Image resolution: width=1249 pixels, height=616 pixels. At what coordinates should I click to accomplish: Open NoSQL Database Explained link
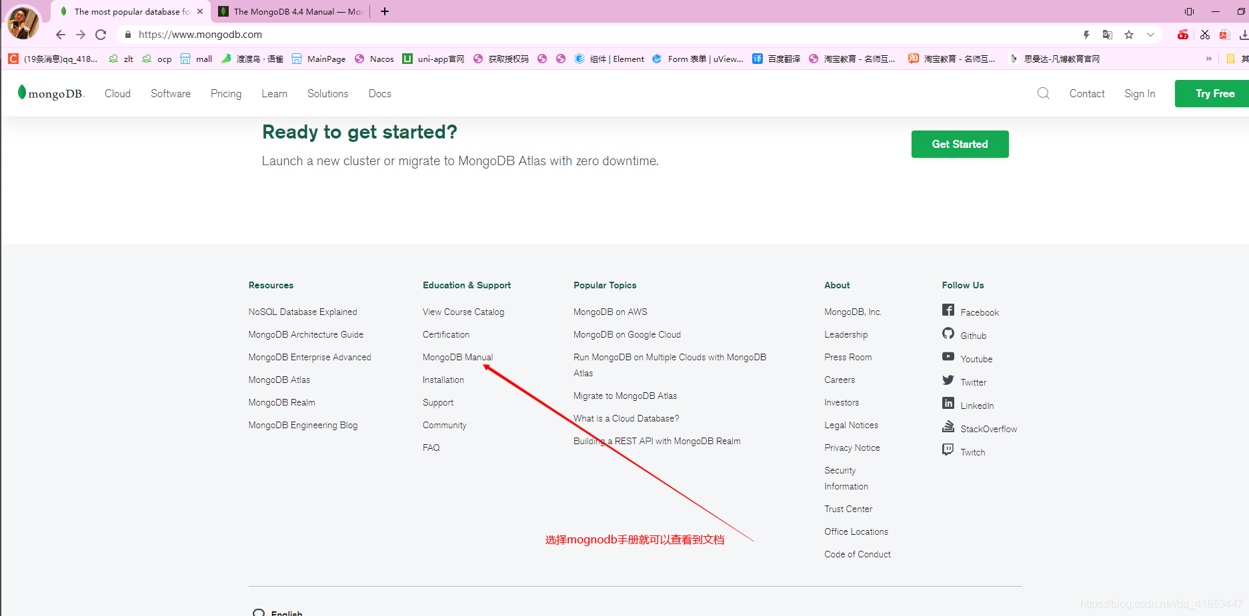[303, 312]
